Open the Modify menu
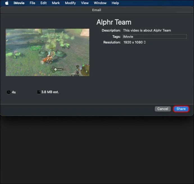Screen dimensions: 194x184 [70, 3]
